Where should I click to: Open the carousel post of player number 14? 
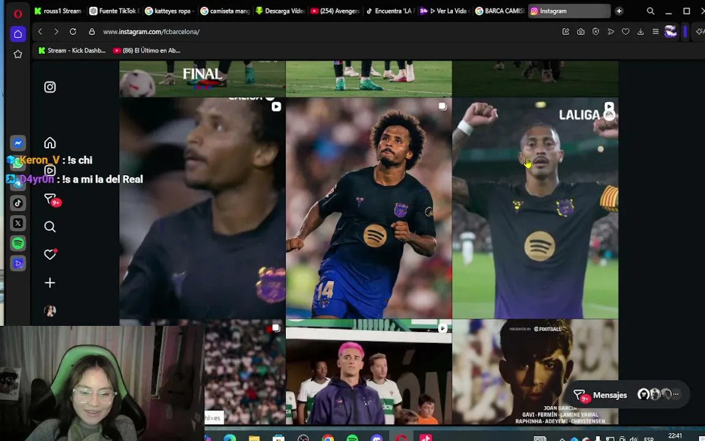[x=368, y=208]
